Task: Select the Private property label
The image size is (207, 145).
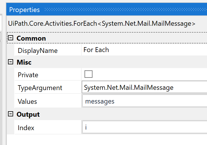Action: point(28,75)
